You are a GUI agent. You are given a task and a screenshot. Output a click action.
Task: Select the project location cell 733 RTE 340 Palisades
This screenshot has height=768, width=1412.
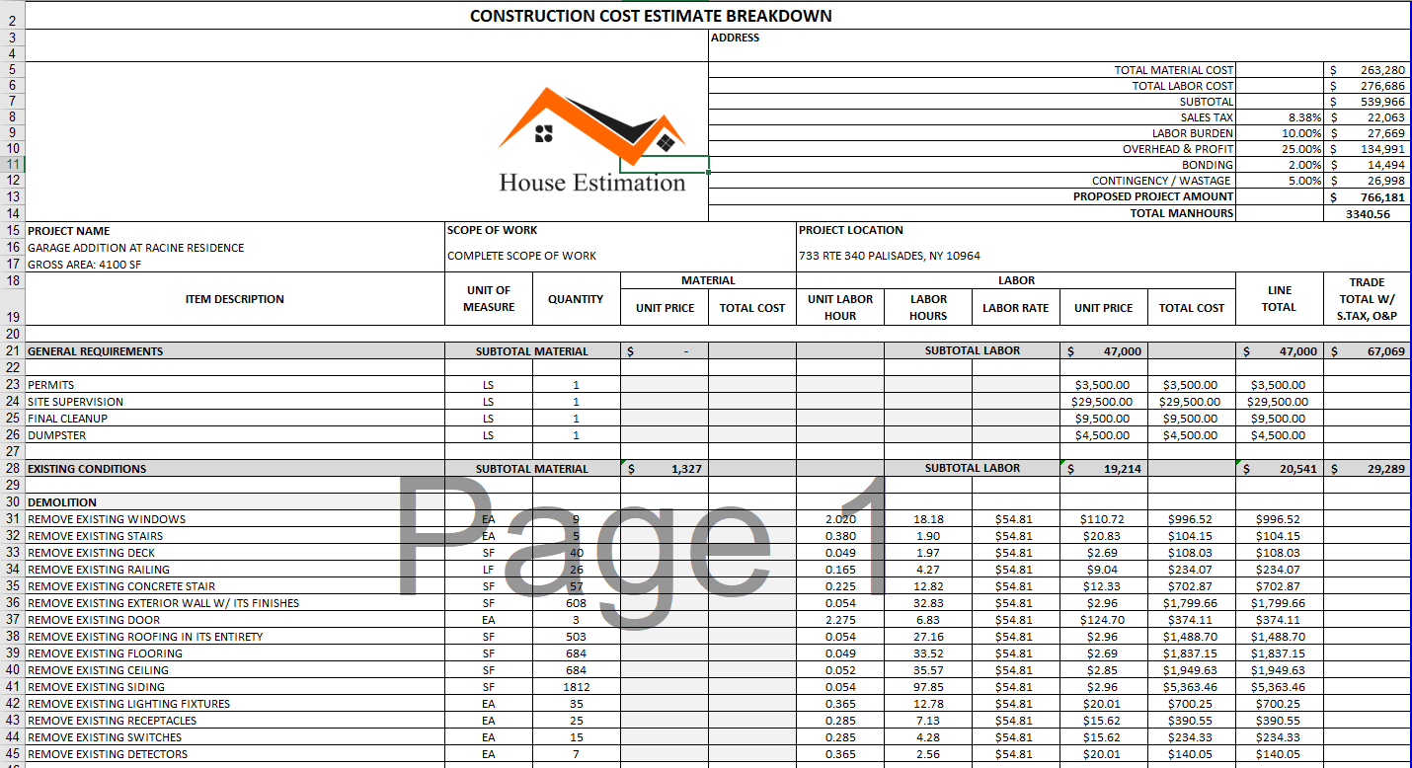pyautogui.click(x=889, y=256)
